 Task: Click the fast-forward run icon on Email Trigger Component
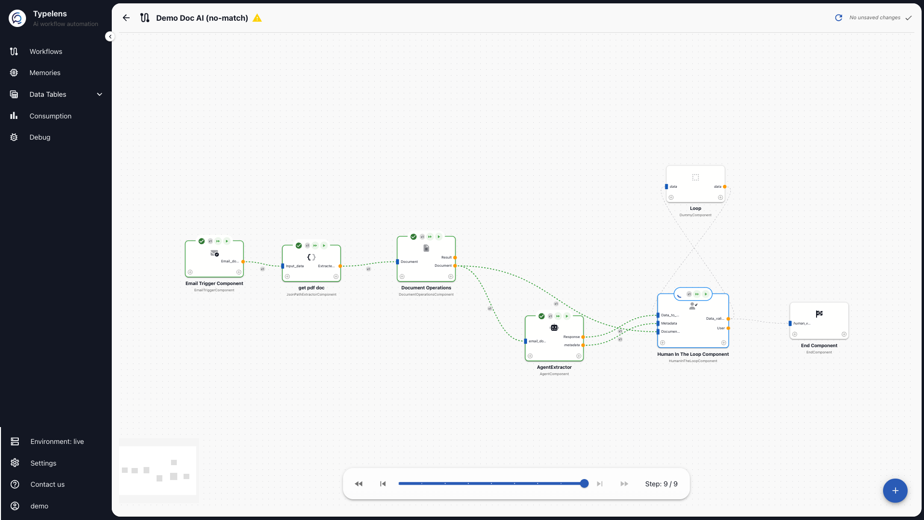coord(218,241)
